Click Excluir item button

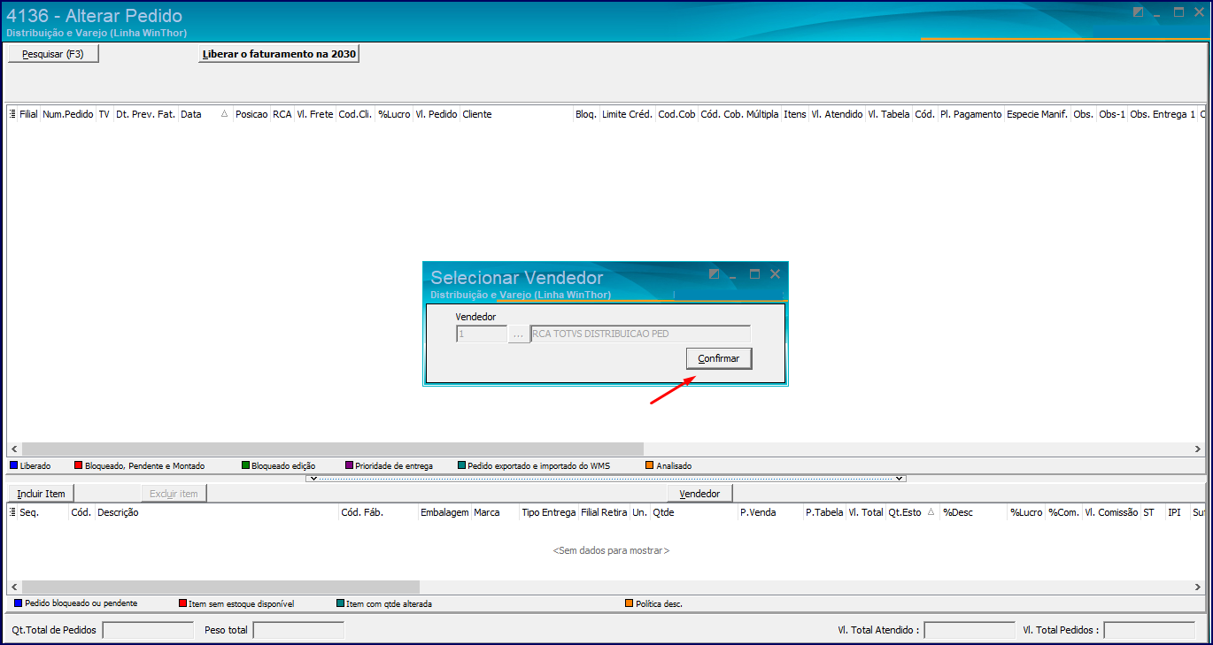(174, 493)
